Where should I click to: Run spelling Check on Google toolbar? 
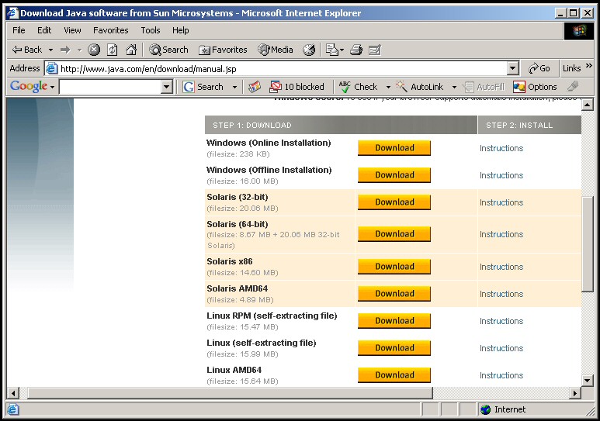358,87
